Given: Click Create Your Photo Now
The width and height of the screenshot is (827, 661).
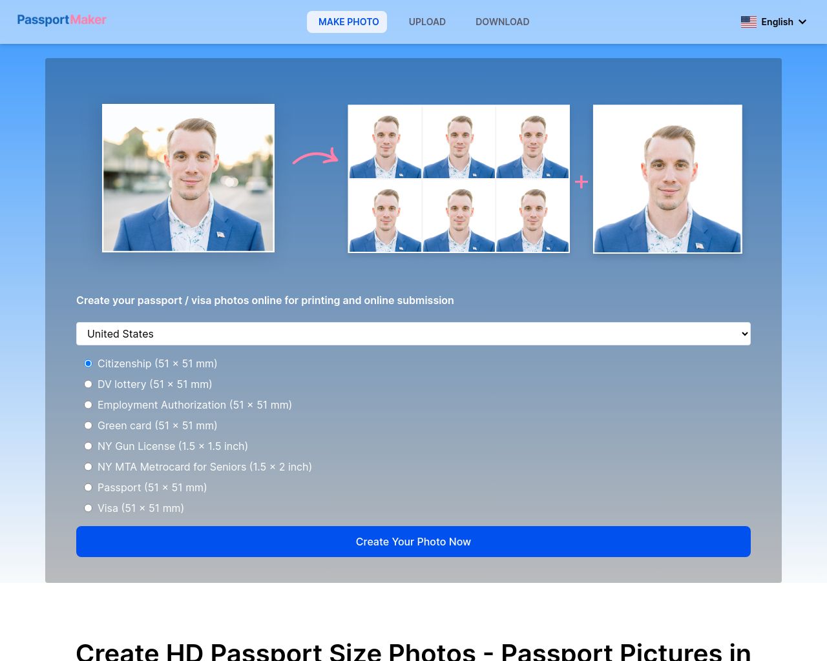Looking at the screenshot, I should tap(413, 542).
